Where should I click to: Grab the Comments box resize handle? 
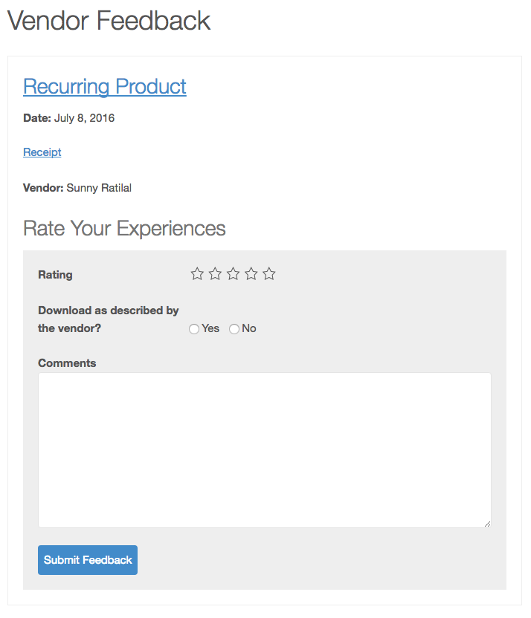point(487,524)
